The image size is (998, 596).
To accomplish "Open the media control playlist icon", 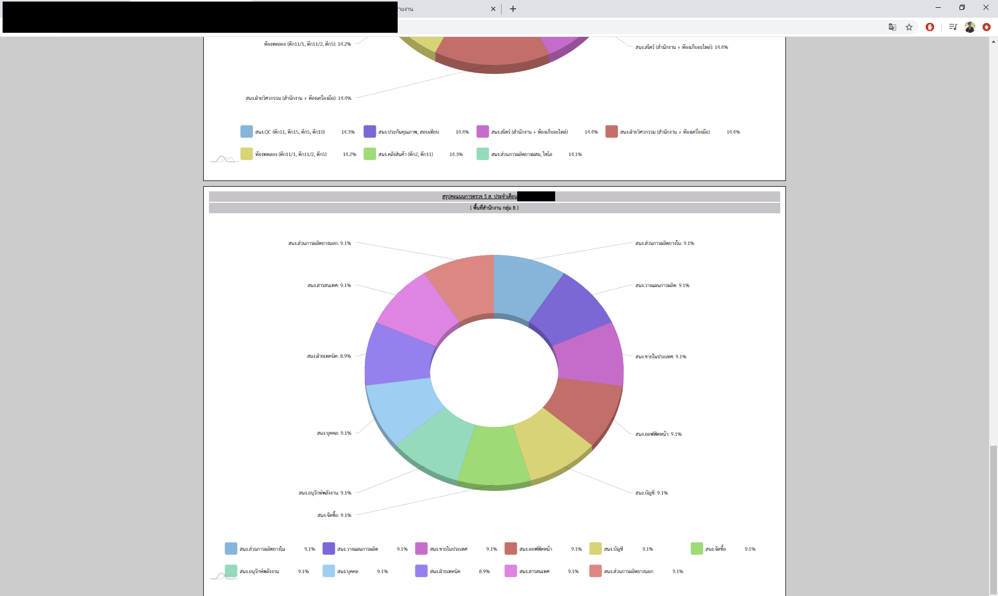I will point(953,27).
